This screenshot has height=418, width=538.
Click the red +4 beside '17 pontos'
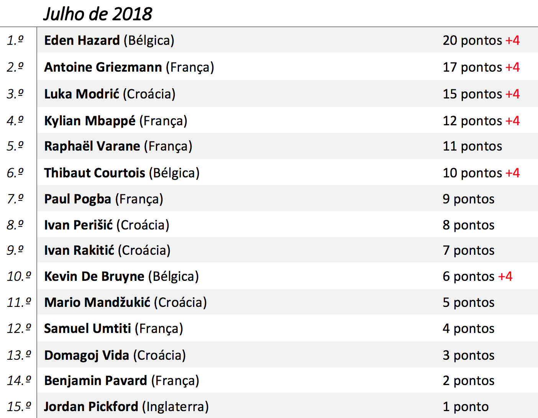click(513, 67)
